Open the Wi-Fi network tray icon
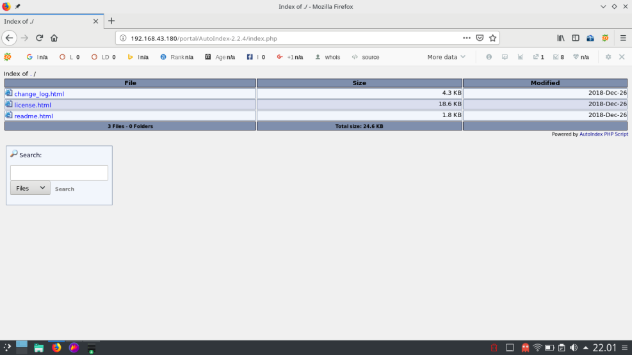The height and width of the screenshot is (355, 632). [x=537, y=348]
